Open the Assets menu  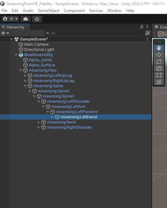pos(28,11)
